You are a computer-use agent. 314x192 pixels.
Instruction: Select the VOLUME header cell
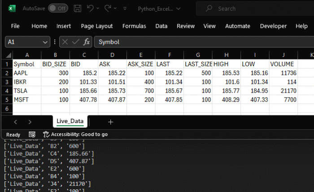[283, 64]
